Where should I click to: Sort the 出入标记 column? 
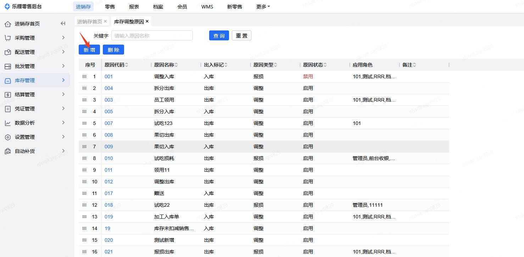pos(226,65)
